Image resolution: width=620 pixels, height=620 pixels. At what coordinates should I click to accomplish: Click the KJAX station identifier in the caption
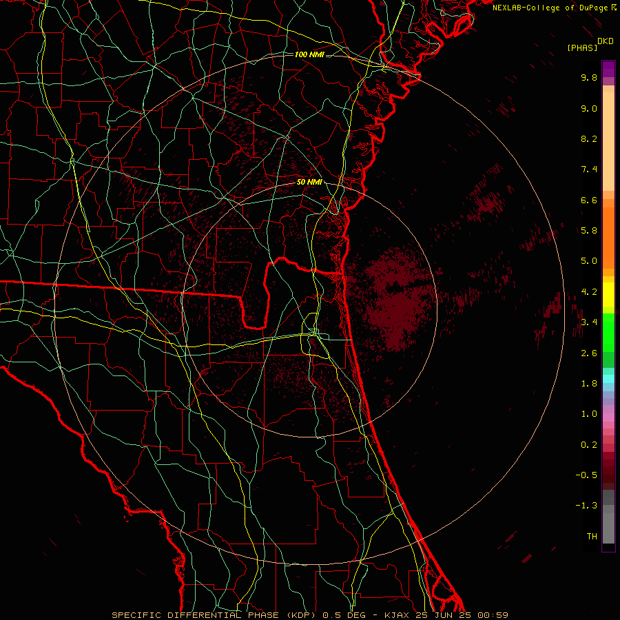coord(397,615)
